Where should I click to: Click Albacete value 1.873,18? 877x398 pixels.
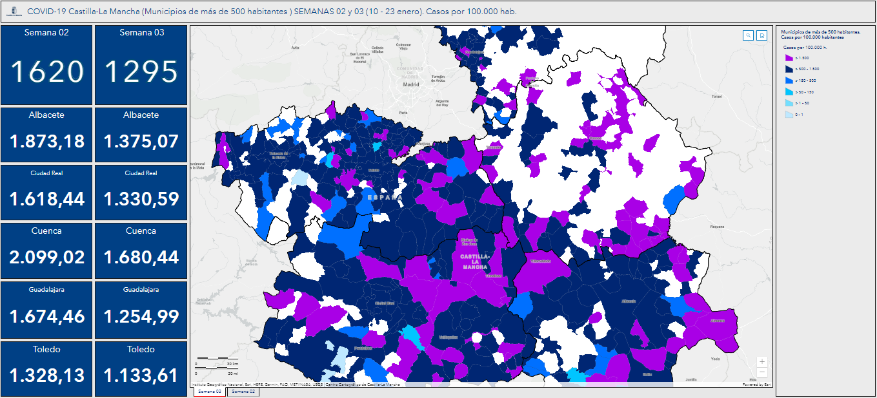[x=46, y=142]
